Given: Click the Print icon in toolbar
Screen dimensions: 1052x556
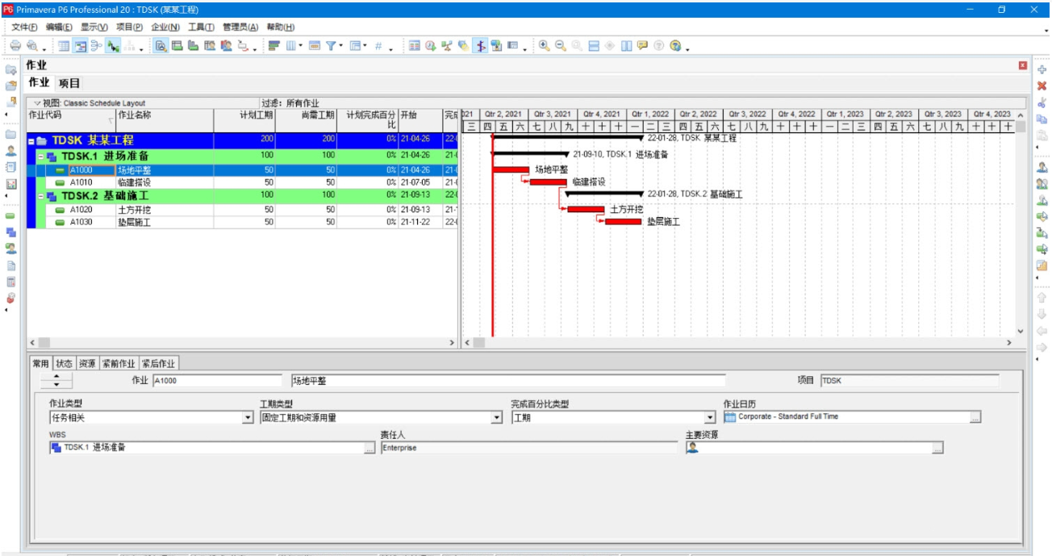Looking at the screenshot, I should pyautogui.click(x=15, y=46).
